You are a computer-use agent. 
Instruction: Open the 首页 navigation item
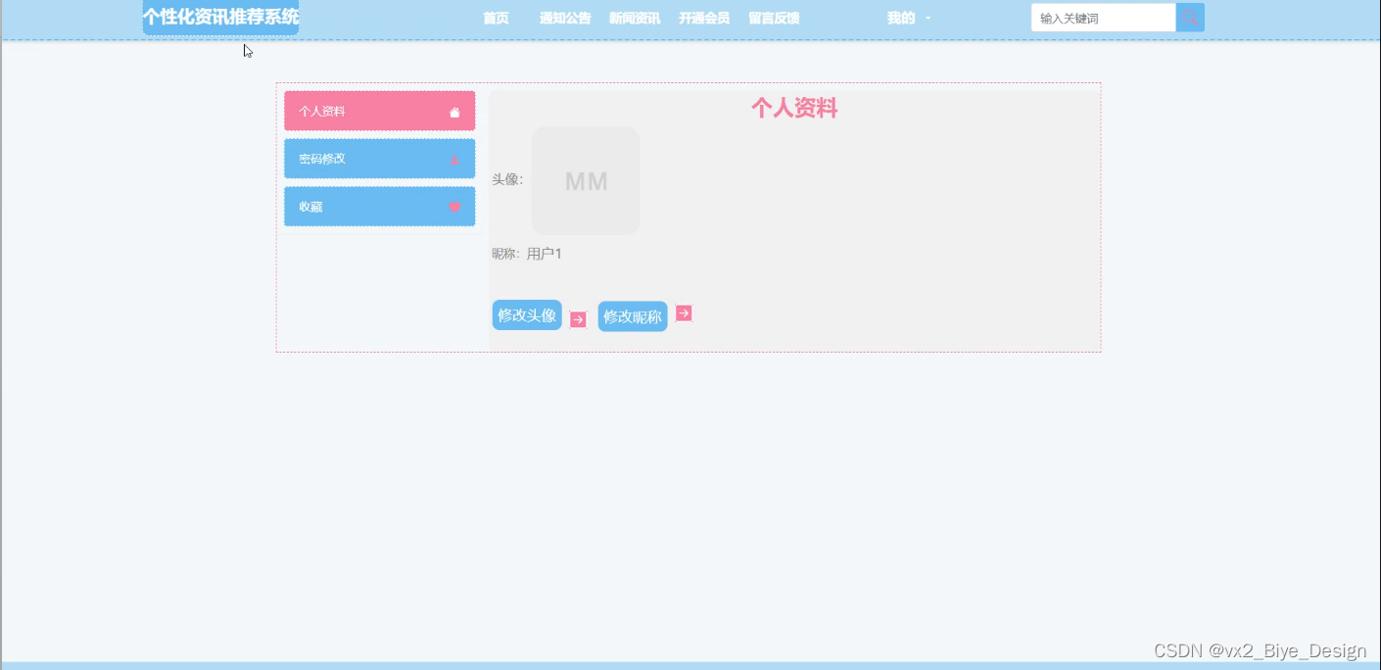coord(496,19)
